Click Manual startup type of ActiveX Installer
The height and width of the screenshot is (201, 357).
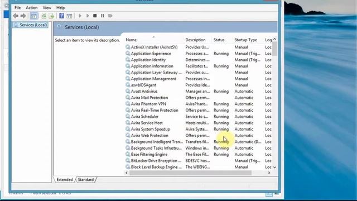click(x=241, y=47)
